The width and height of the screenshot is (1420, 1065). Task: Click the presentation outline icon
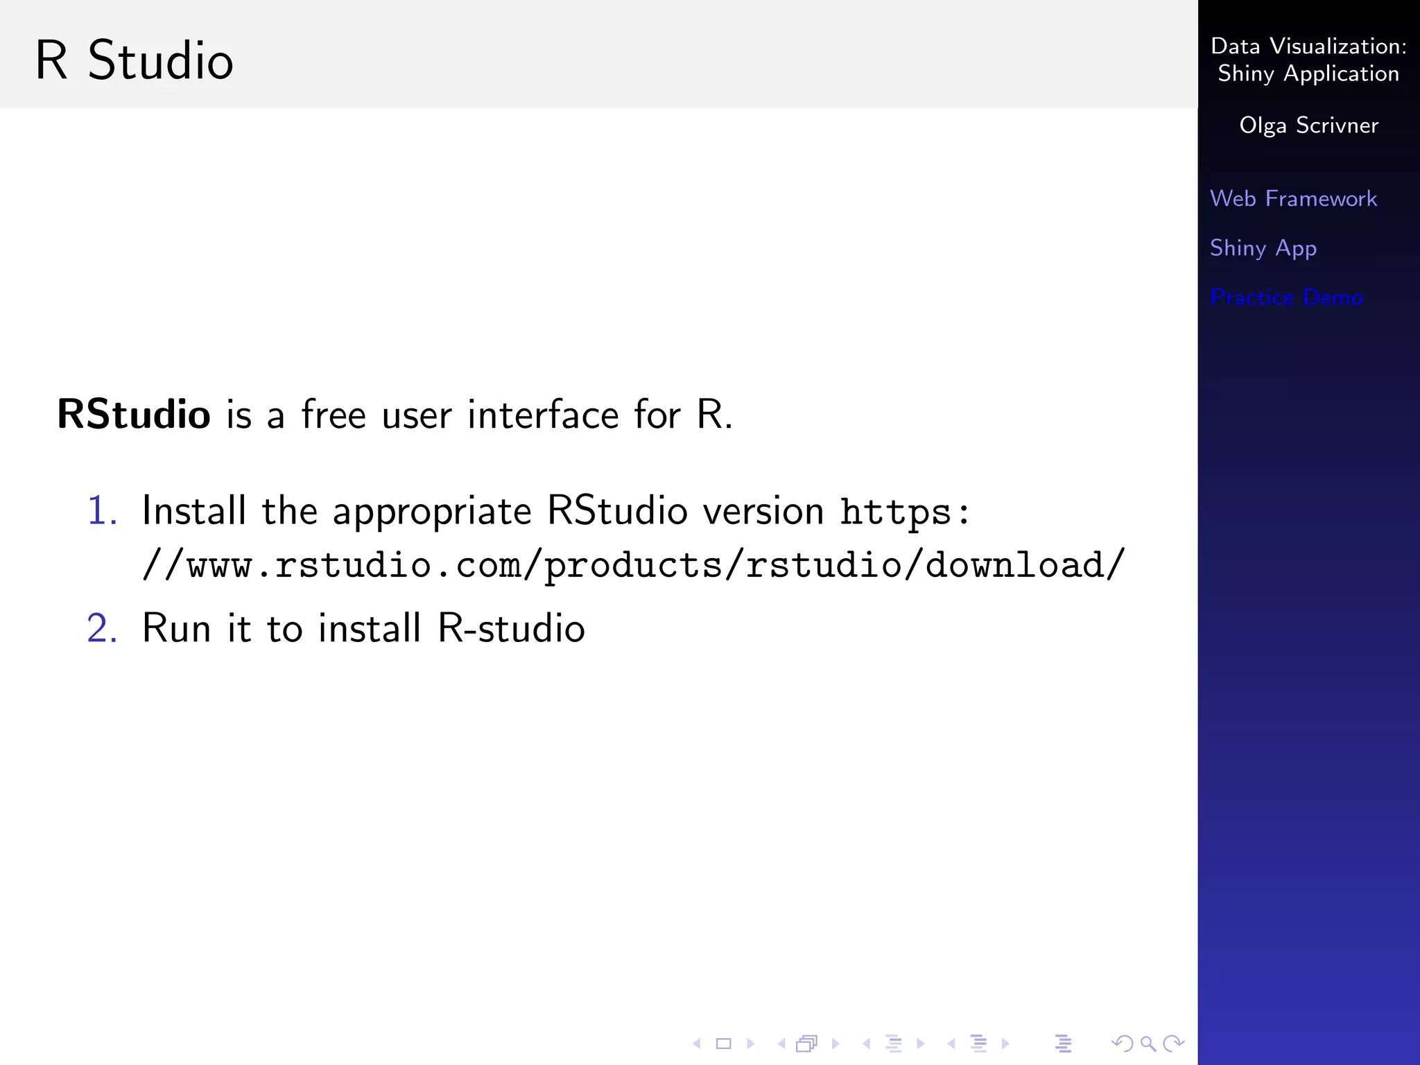coord(1063,1043)
